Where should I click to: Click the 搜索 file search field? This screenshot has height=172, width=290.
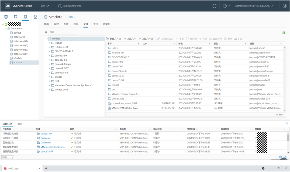(63, 32)
